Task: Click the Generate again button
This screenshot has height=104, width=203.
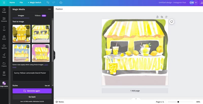Action: click(x=32, y=91)
